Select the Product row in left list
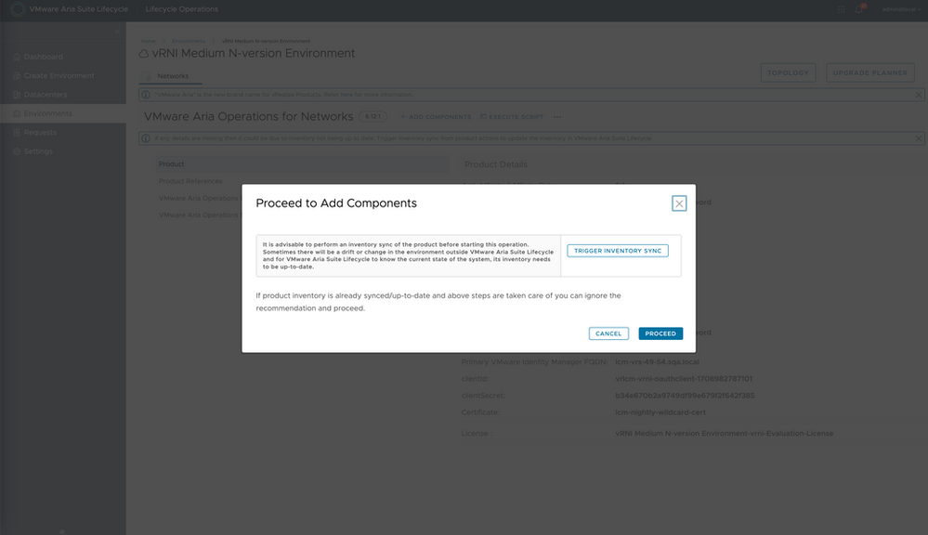Screen dimensions: 928x535 point(302,163)
